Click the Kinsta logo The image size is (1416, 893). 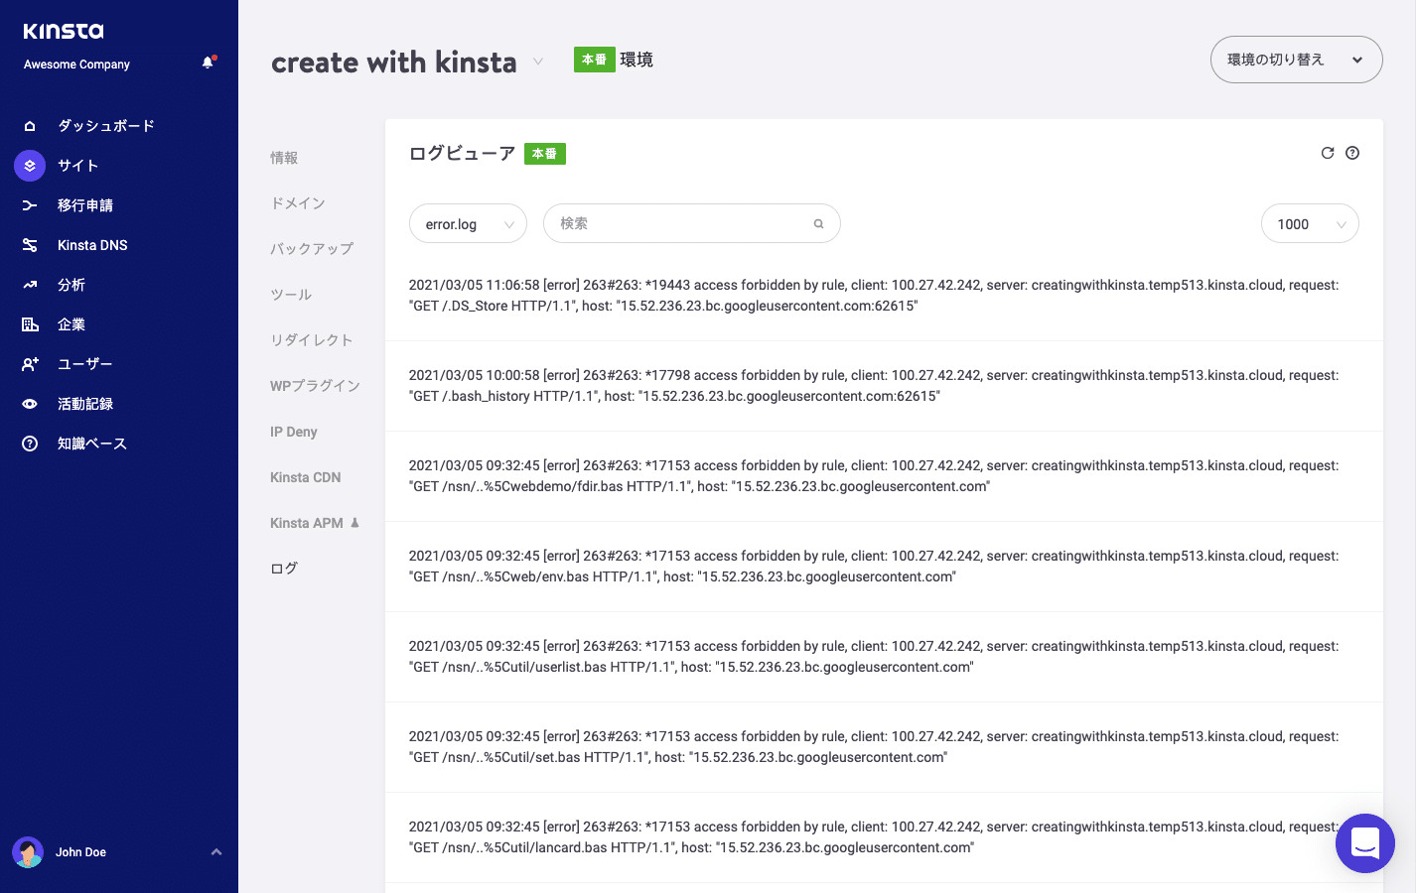[63, 31]
